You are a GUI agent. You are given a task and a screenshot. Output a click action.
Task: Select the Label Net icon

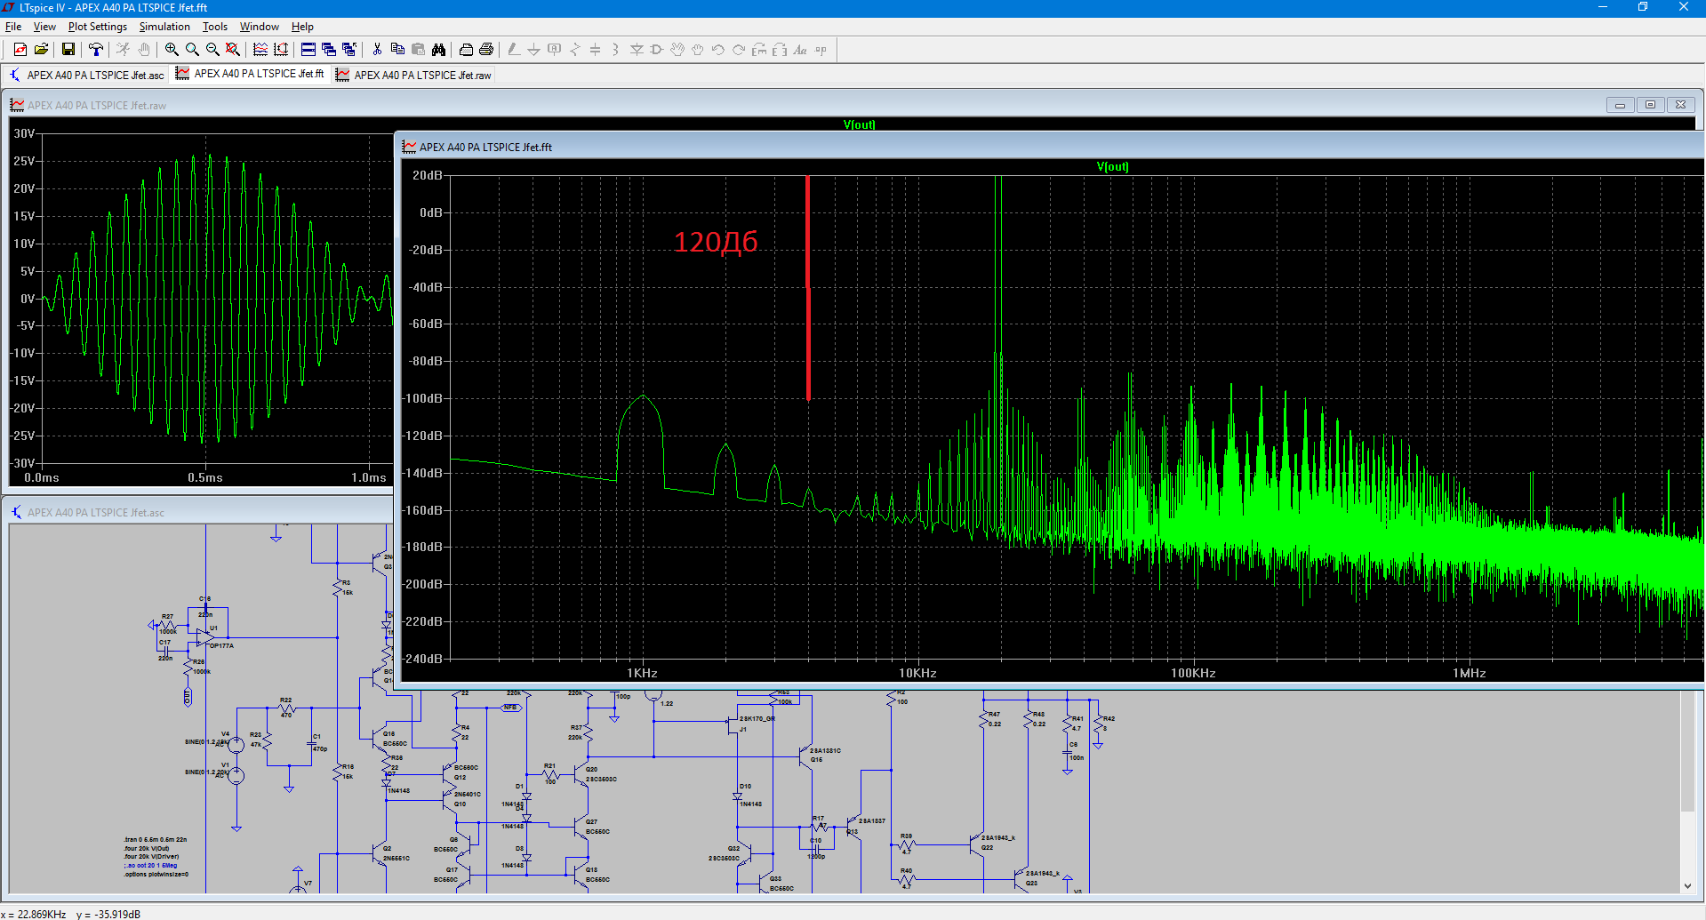click(x=555, y=50)
